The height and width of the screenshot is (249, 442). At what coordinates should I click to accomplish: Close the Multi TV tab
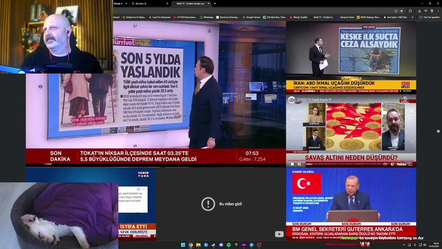tap(208, 3)
